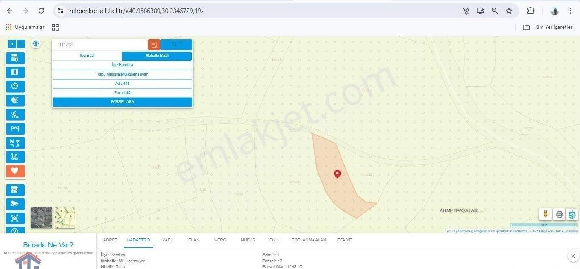
Task: Open the location blocked icon in address bar
Action: 466,11
